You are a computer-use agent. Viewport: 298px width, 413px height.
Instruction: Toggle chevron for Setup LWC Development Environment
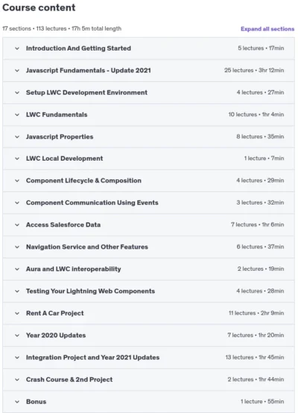[x=17, y=93]
